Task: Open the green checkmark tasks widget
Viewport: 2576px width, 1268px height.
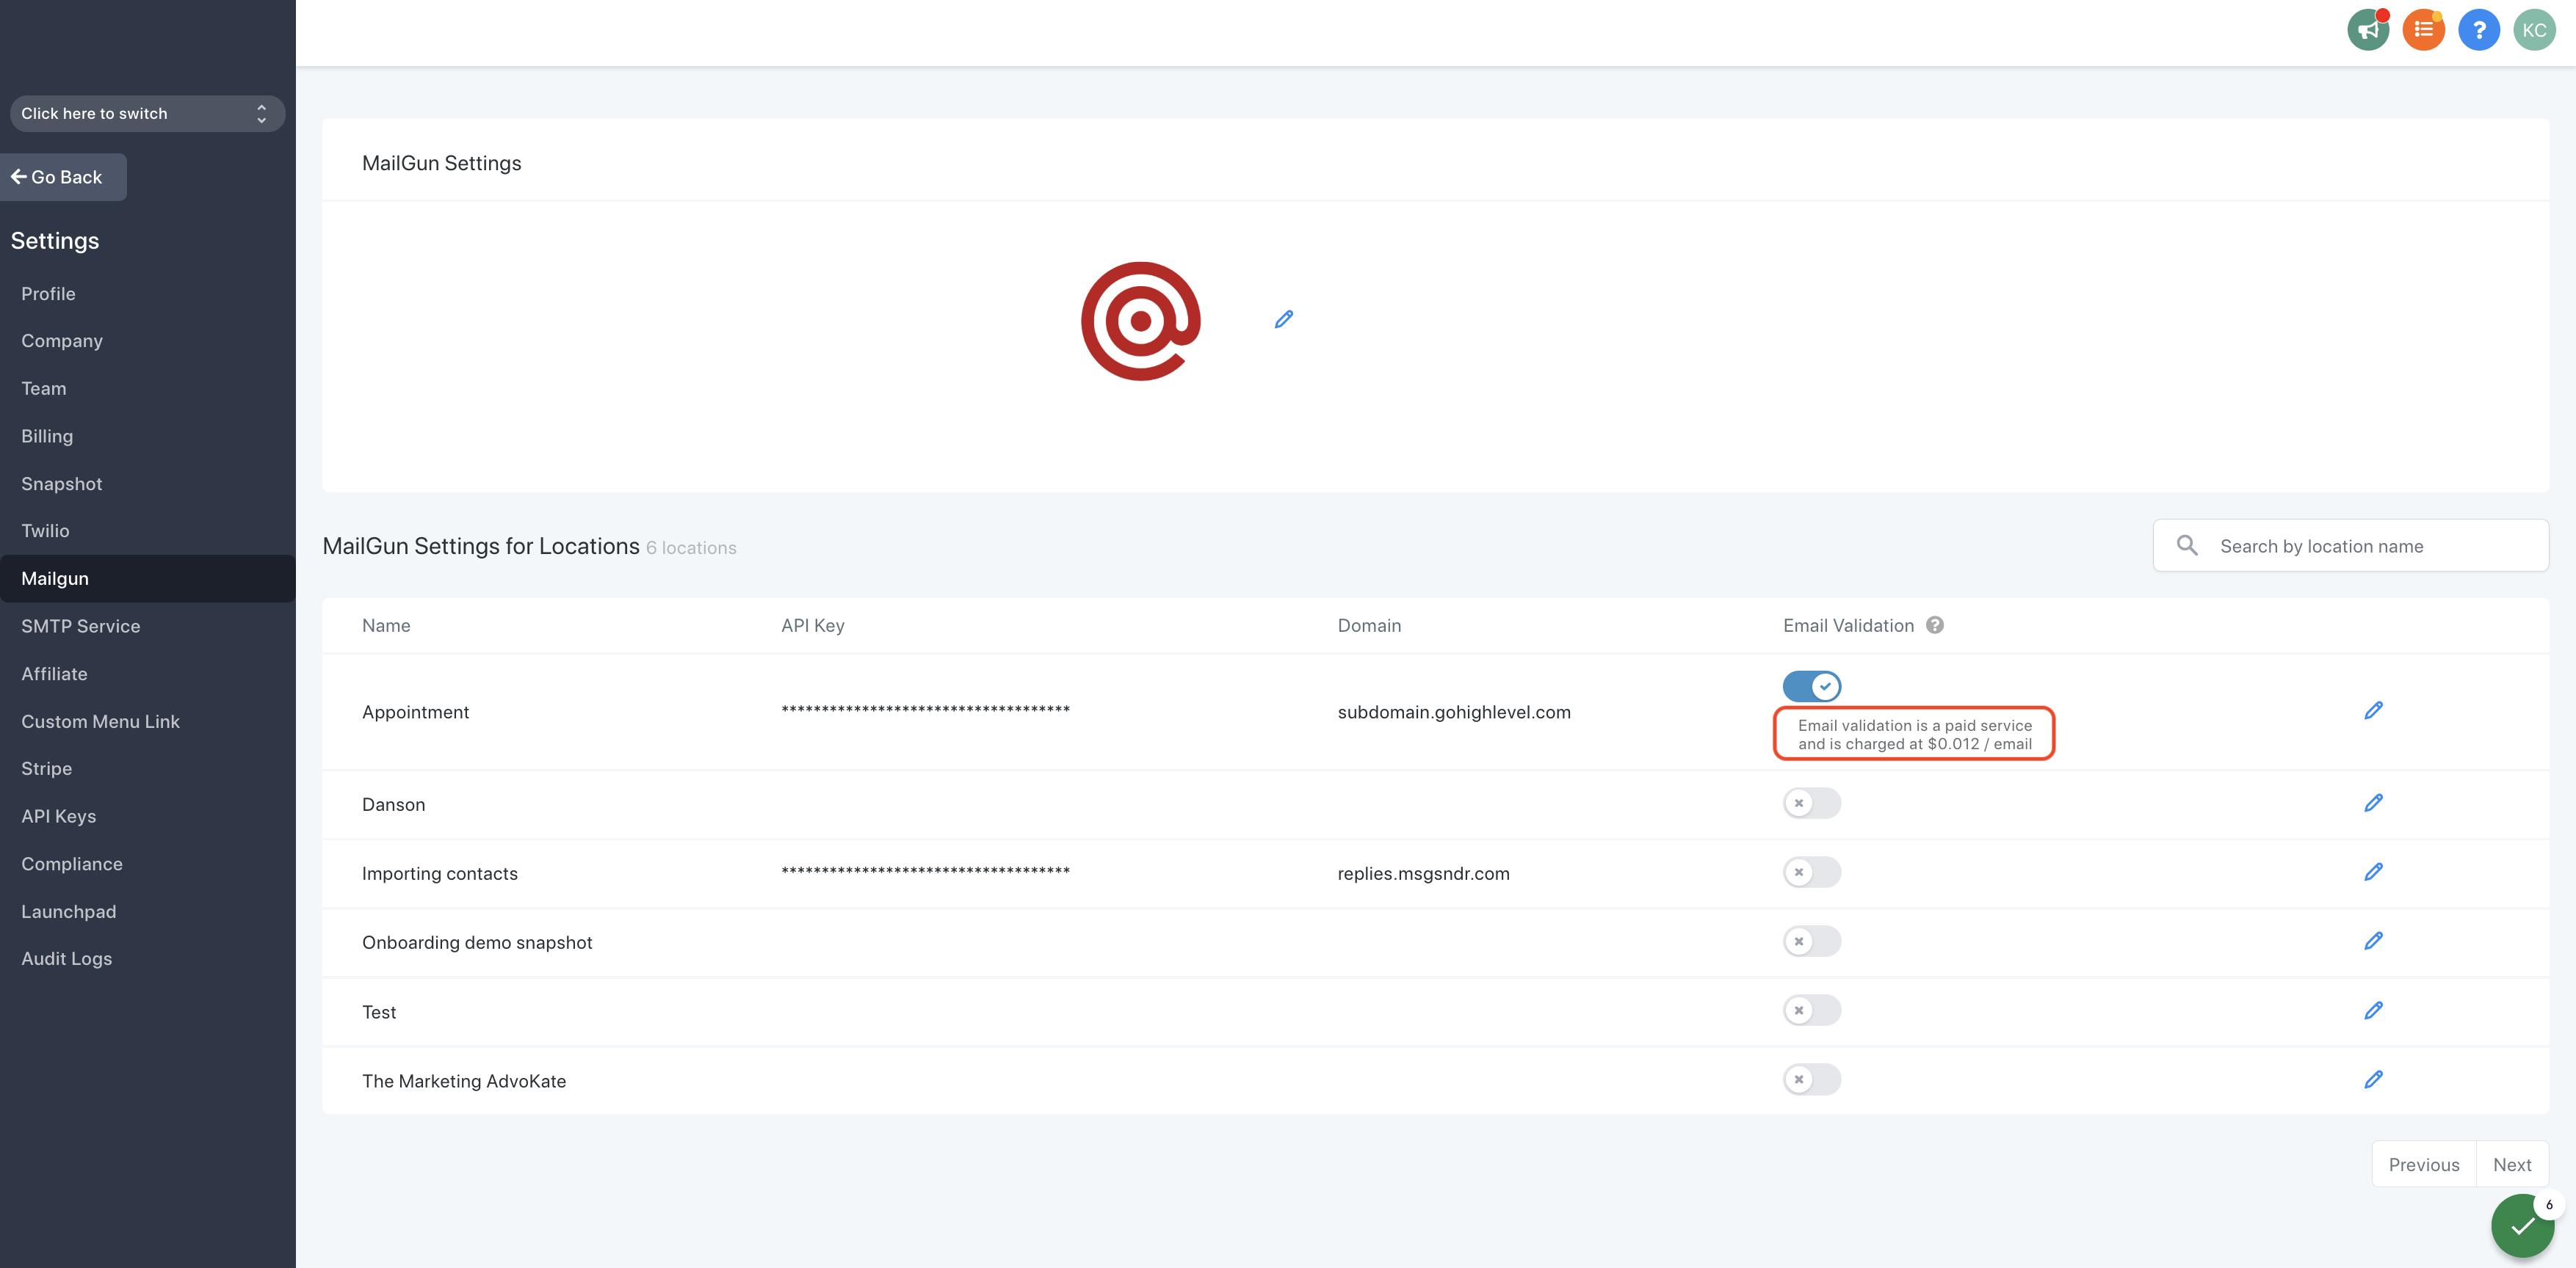Action: 2522,1226
